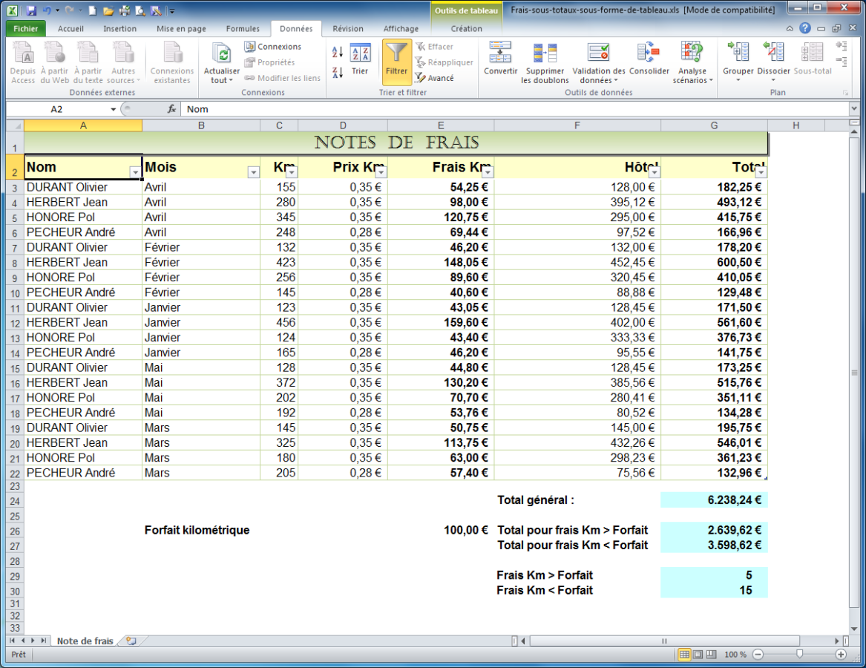The width and height of the screenshot is (866, 668).
Task: Zoom in with the plus button
Action: click(841, 654)
